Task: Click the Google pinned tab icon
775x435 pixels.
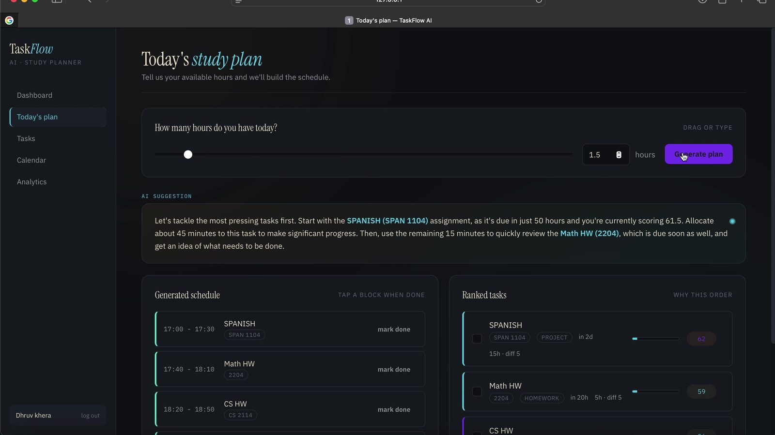Action: point(9,20)
